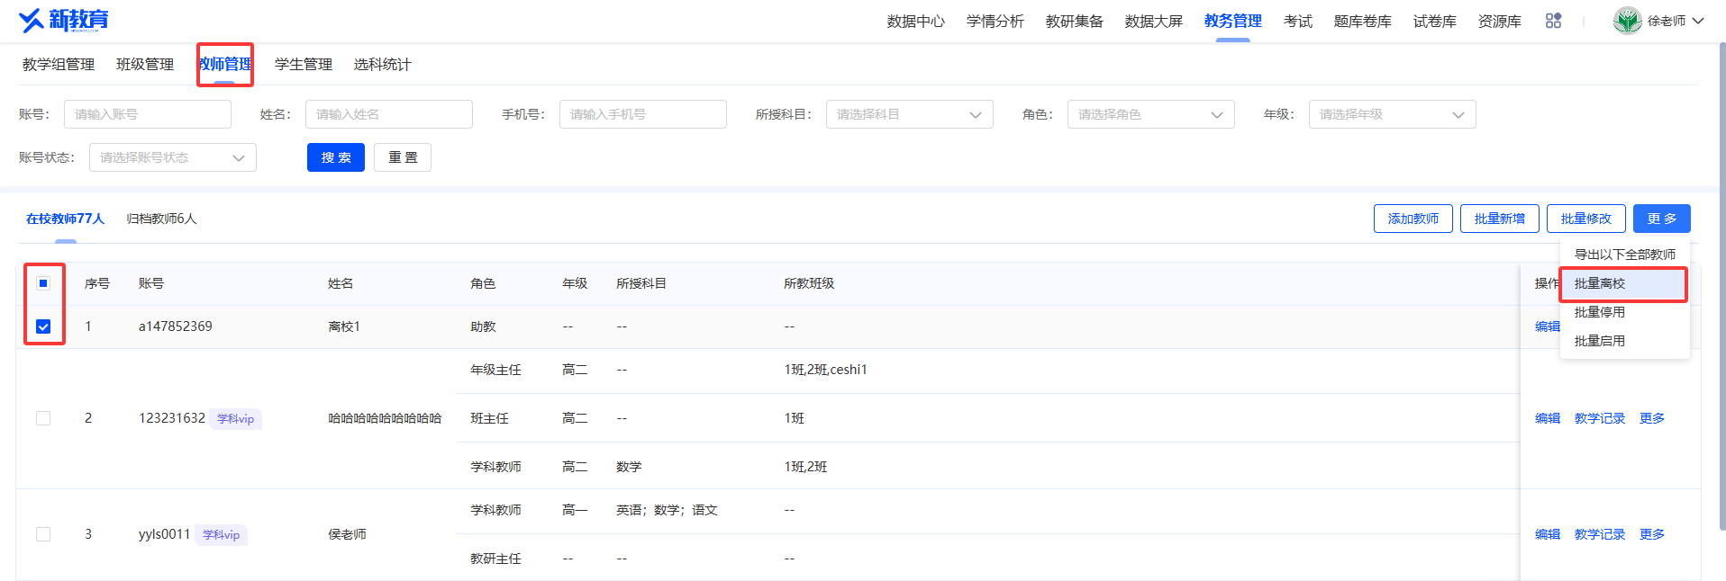The width and height of the screenshot is (1726, 581).
Task: Check the 123231632 row checkbox
Action: coord(43,418)
